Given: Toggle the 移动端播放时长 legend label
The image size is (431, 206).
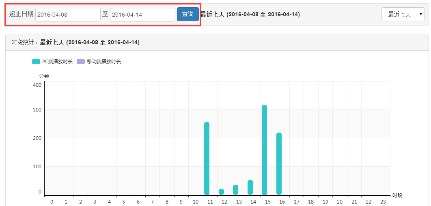Looking at the screenshot, I should [x=103, y=62].
